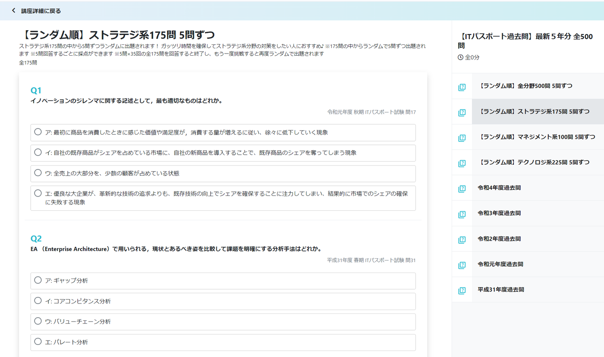Click quiz icon beside 全分野500問 item
The height and width of the screenshot is (357, 604).
tap(462, 88)
